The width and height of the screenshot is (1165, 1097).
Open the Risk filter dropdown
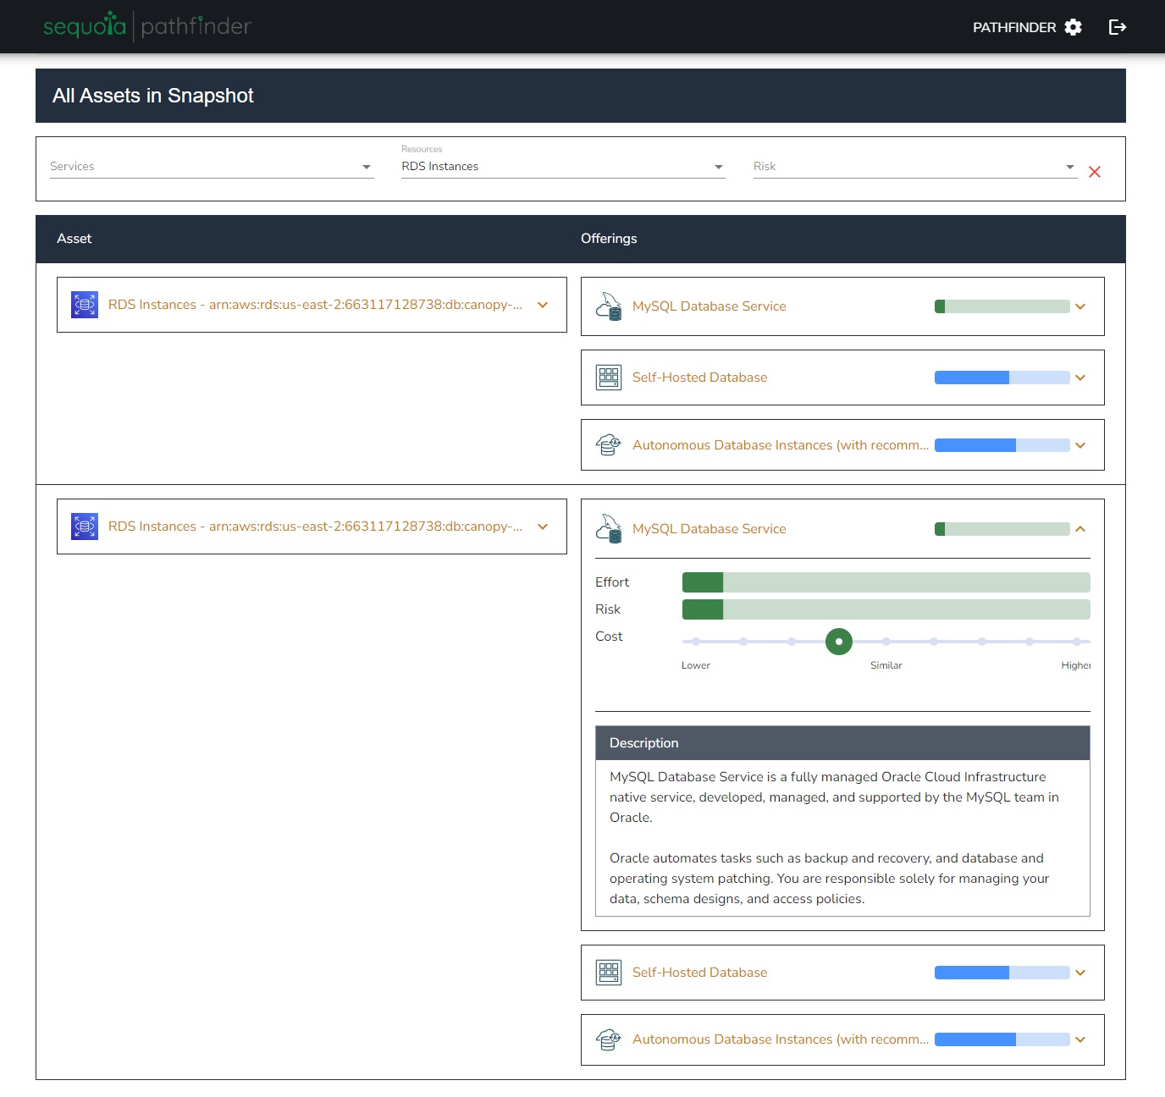pos(914,167)
